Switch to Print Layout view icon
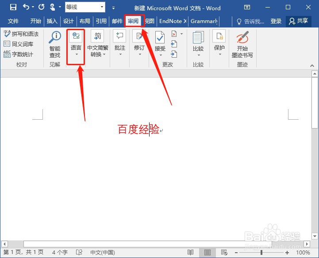The height and width of the screenshot is (258, 319). point(208,253)
